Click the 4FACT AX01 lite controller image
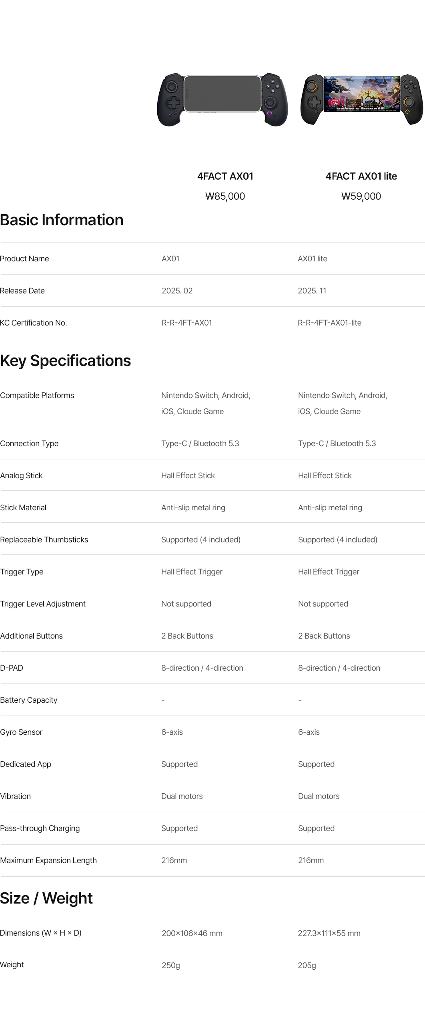 point(361,99)
